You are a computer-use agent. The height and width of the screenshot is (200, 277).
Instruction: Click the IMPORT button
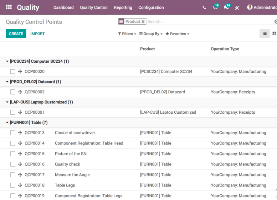click(x=37, y=34)
